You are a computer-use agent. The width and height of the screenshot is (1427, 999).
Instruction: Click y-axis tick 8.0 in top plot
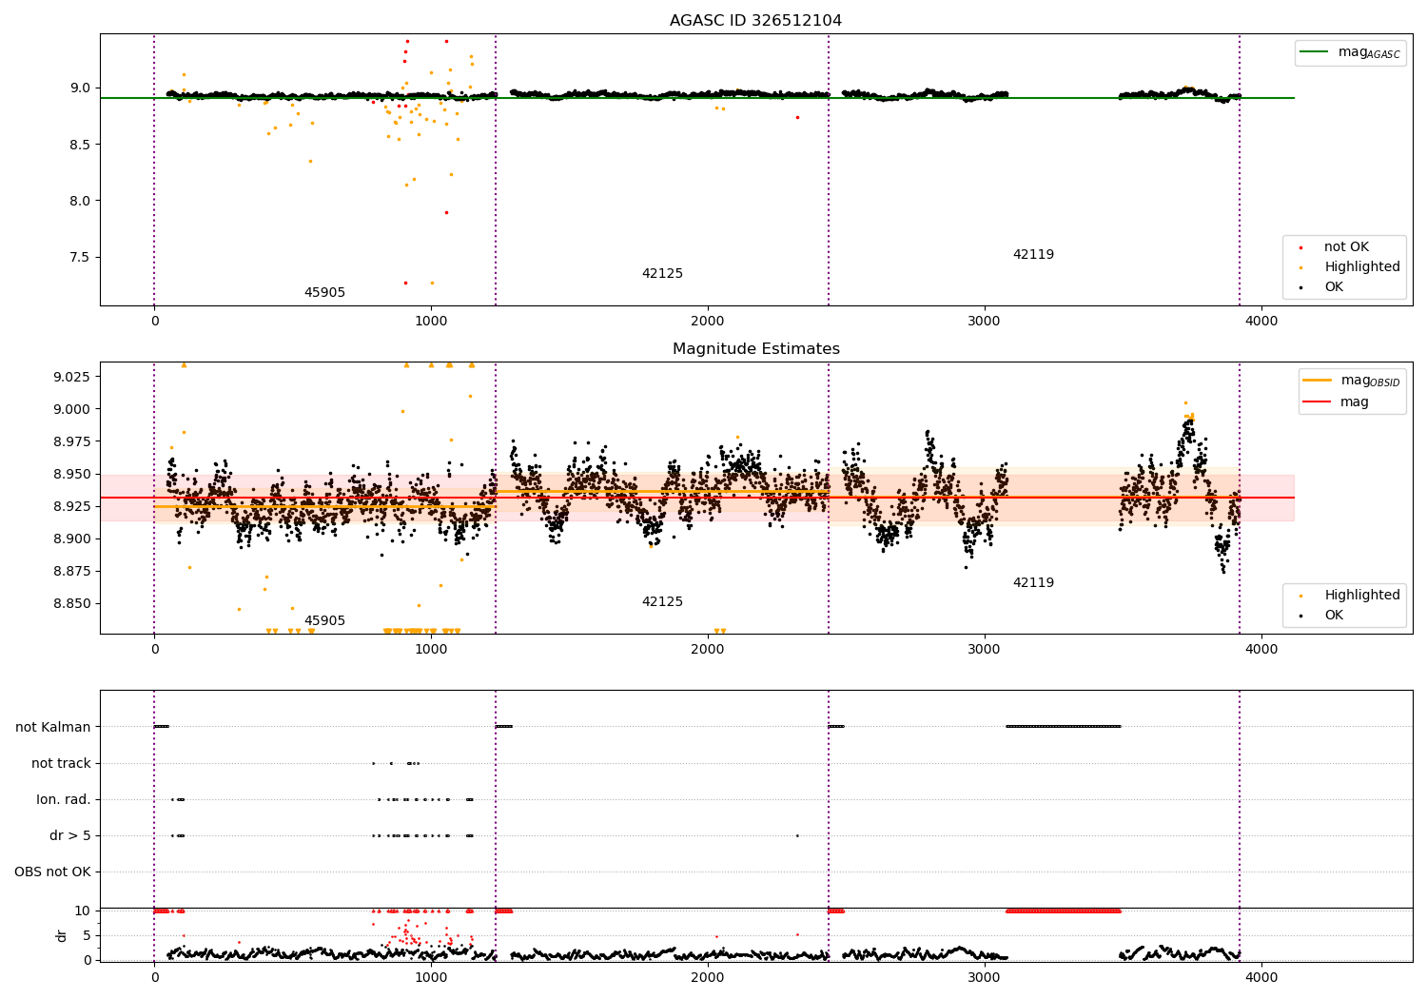tap(79, 201)
